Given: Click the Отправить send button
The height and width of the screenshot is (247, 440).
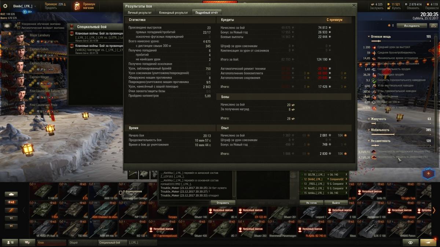Looking at the screenshot, I should 223,202.
